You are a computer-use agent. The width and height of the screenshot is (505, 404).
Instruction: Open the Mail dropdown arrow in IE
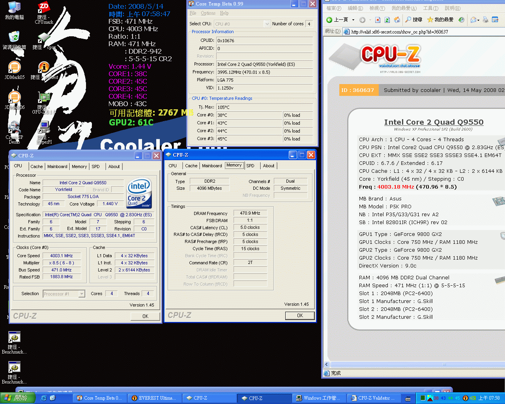coord(478,20)
